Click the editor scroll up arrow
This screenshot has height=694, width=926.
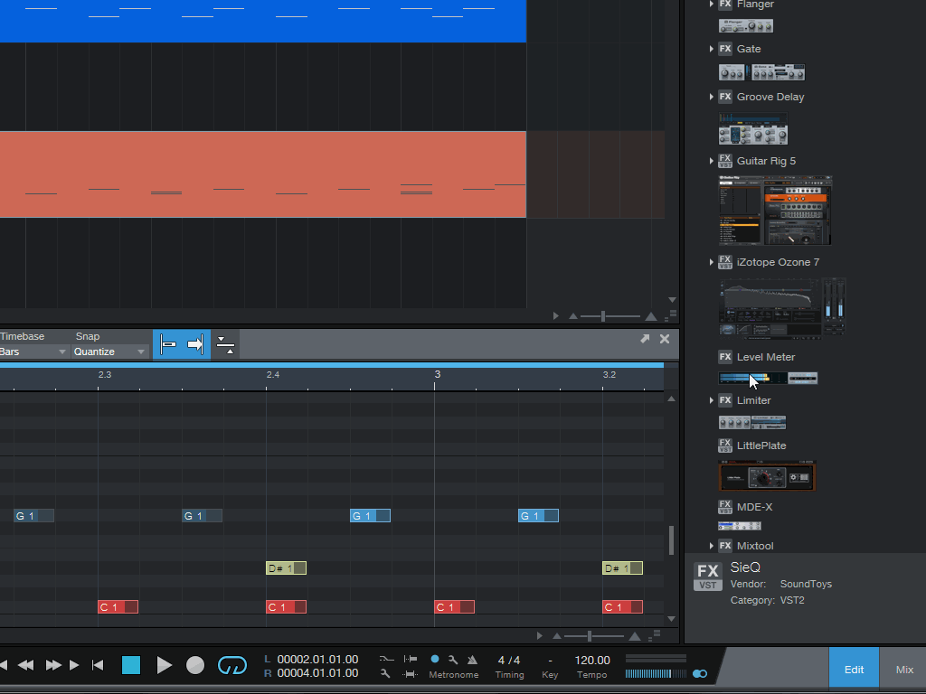(671, 399)
